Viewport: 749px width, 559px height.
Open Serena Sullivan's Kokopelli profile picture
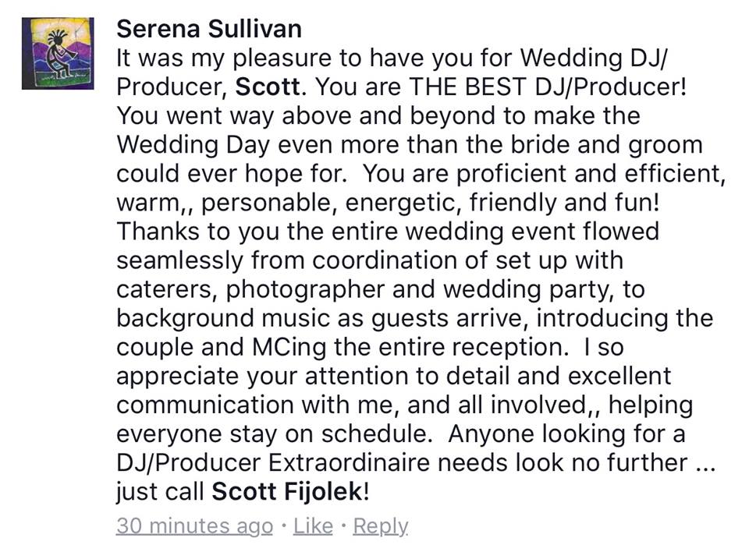click(58, 54)
